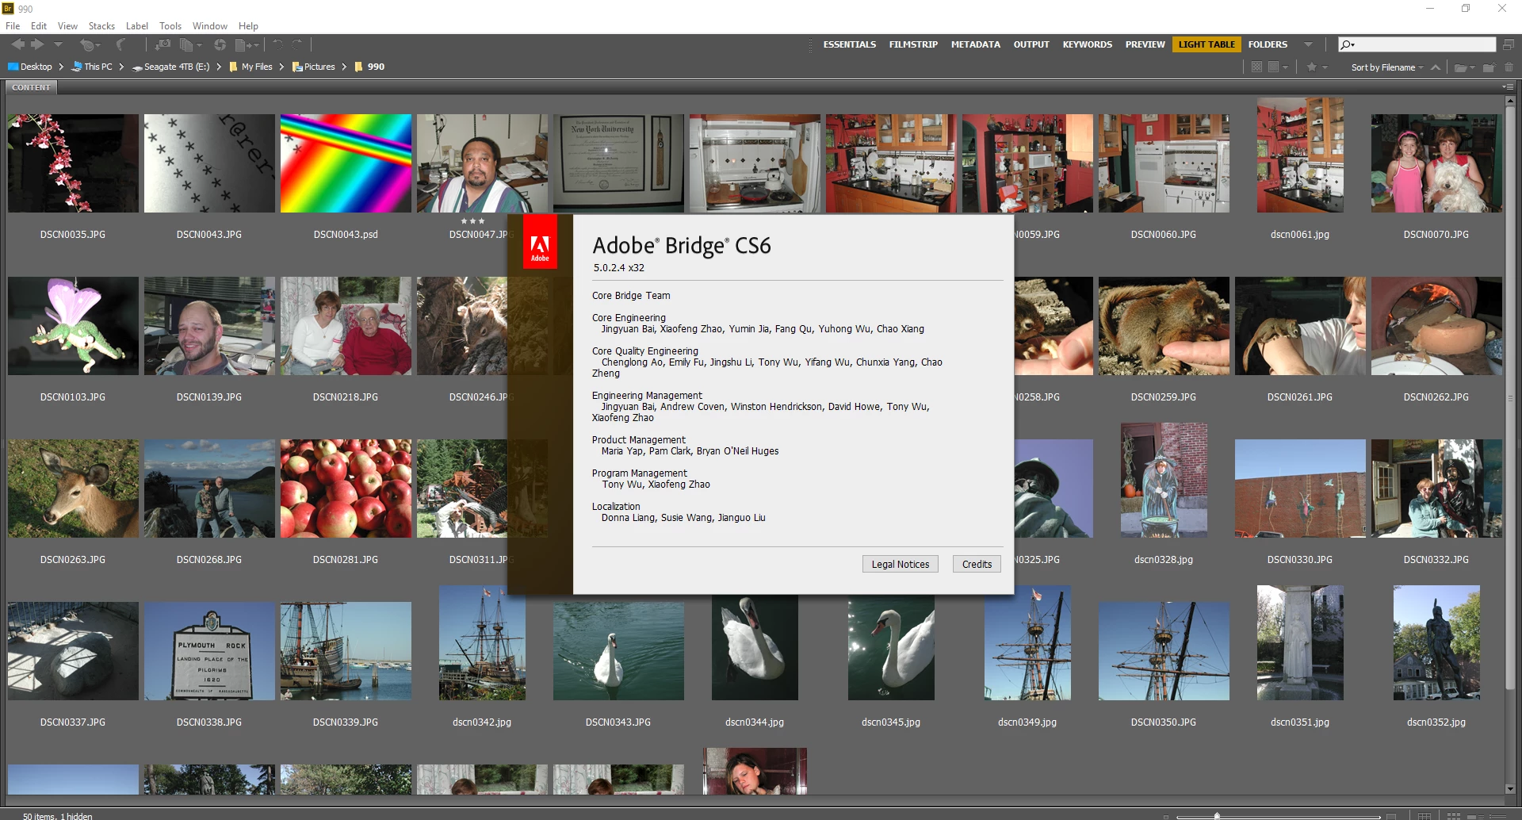Select the DSCN0281.JPG apples thumbnail

click(x=346, y=489)
